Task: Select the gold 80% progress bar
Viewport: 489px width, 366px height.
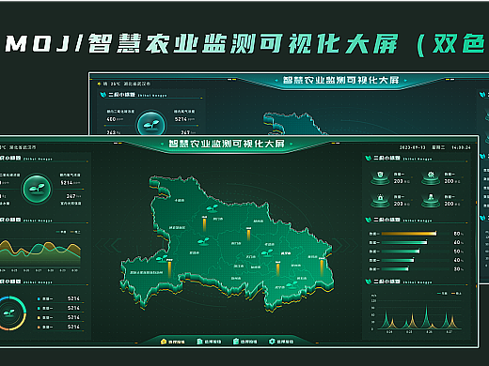Action: pyautogui.click(x=409, y=234)
